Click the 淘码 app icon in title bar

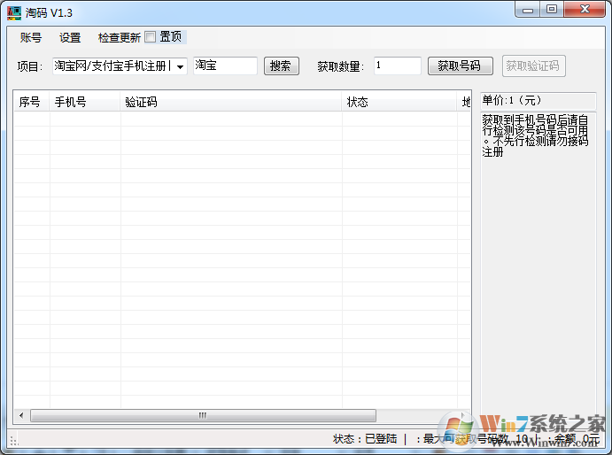13,11
